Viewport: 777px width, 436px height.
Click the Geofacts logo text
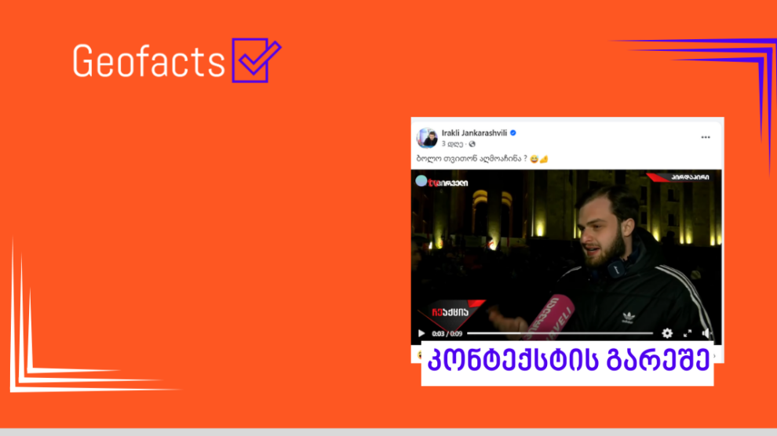[x=148, y=61]
